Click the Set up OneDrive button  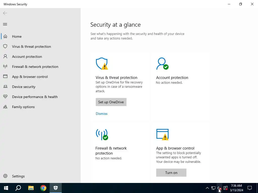(111, 102)
